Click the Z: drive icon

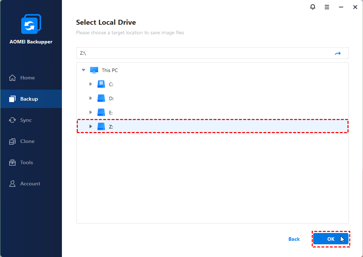[101, 127]
